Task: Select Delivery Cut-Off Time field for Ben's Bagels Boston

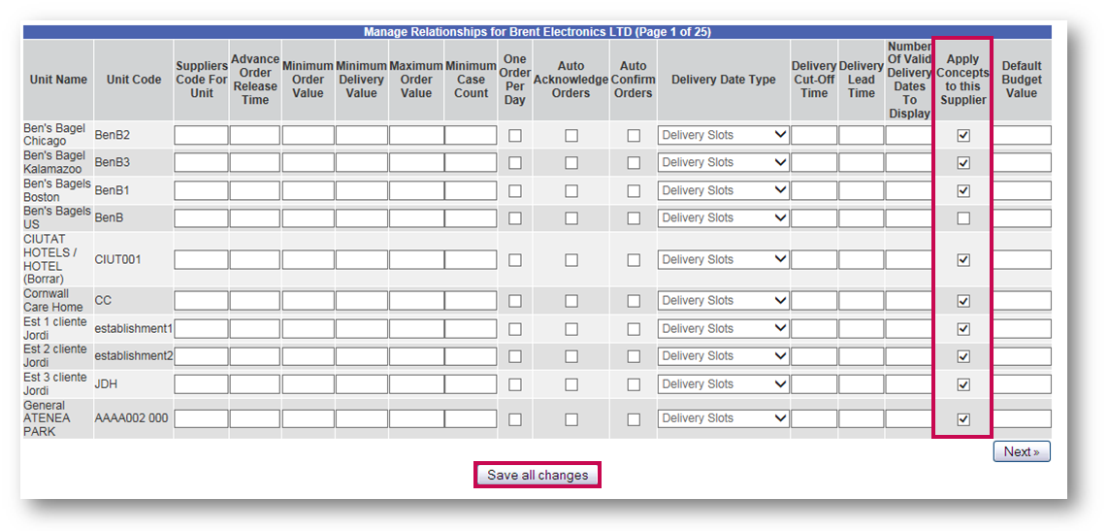Action: click(x=813, y=191)
